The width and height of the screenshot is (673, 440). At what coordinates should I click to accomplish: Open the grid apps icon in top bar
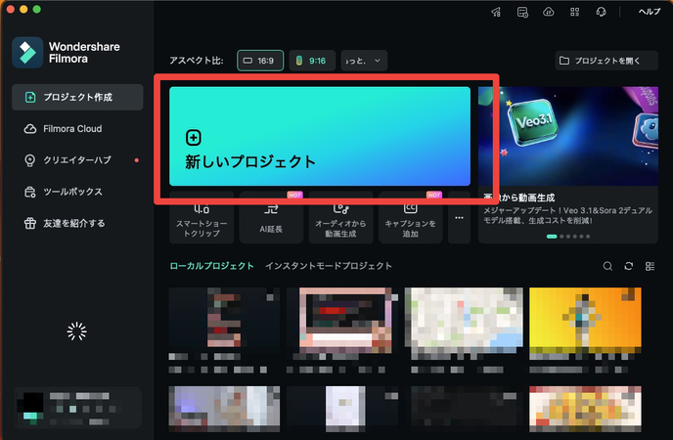click(x=575, y=12)
